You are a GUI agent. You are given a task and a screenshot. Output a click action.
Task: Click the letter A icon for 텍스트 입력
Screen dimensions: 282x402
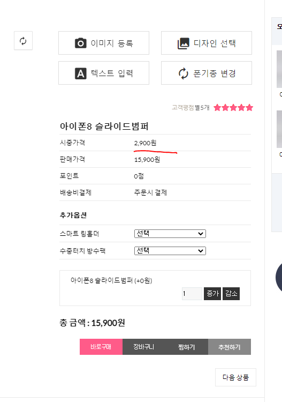point(81,73)
